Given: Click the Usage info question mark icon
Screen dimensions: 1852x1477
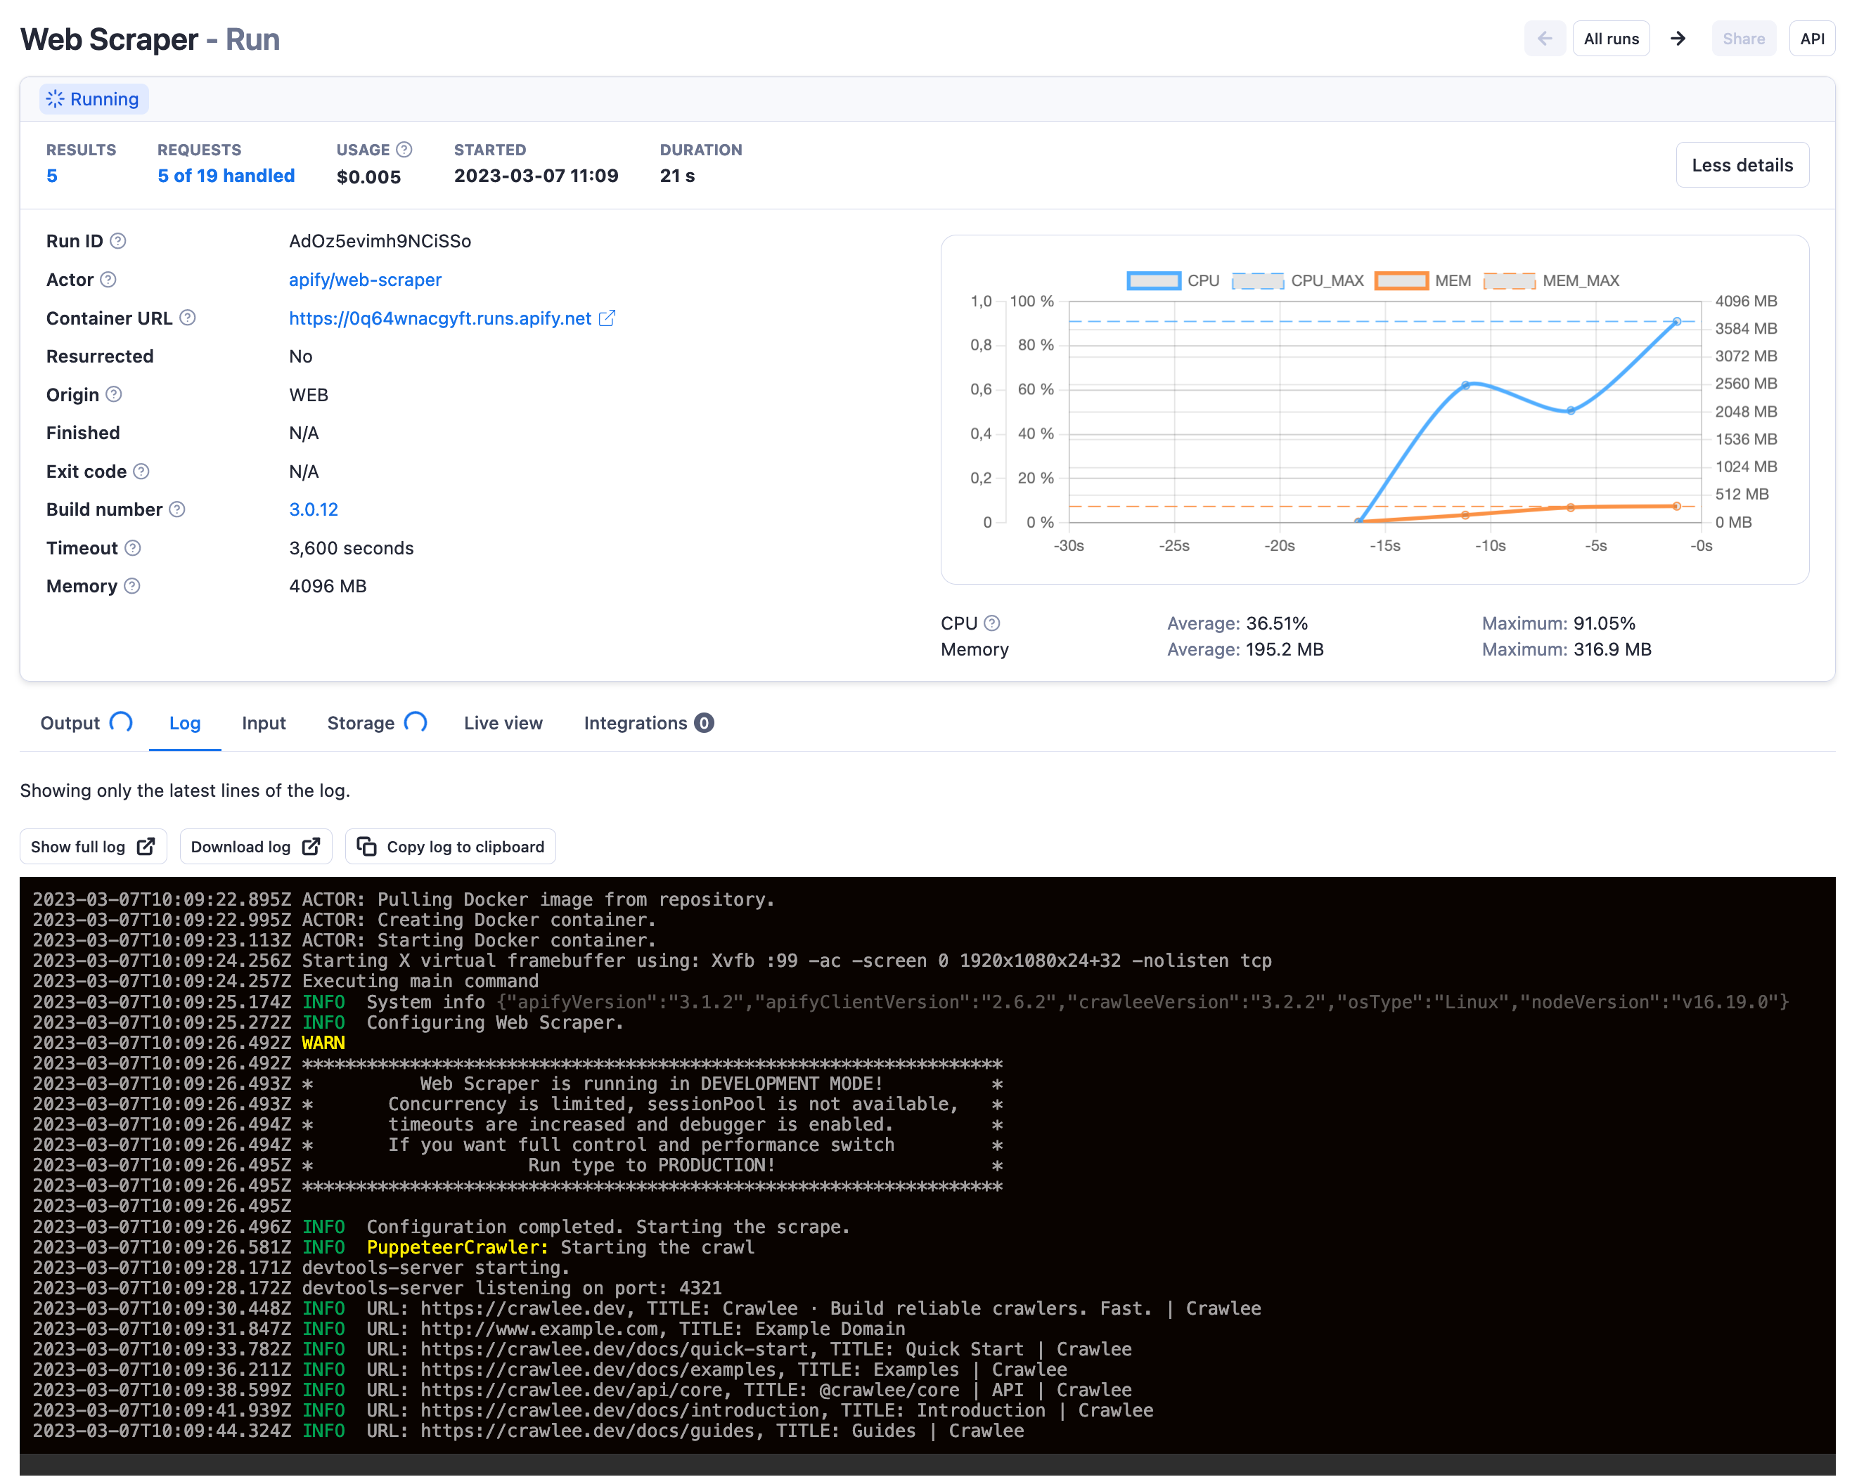Looking at the screenshot, I should (404, 150).
